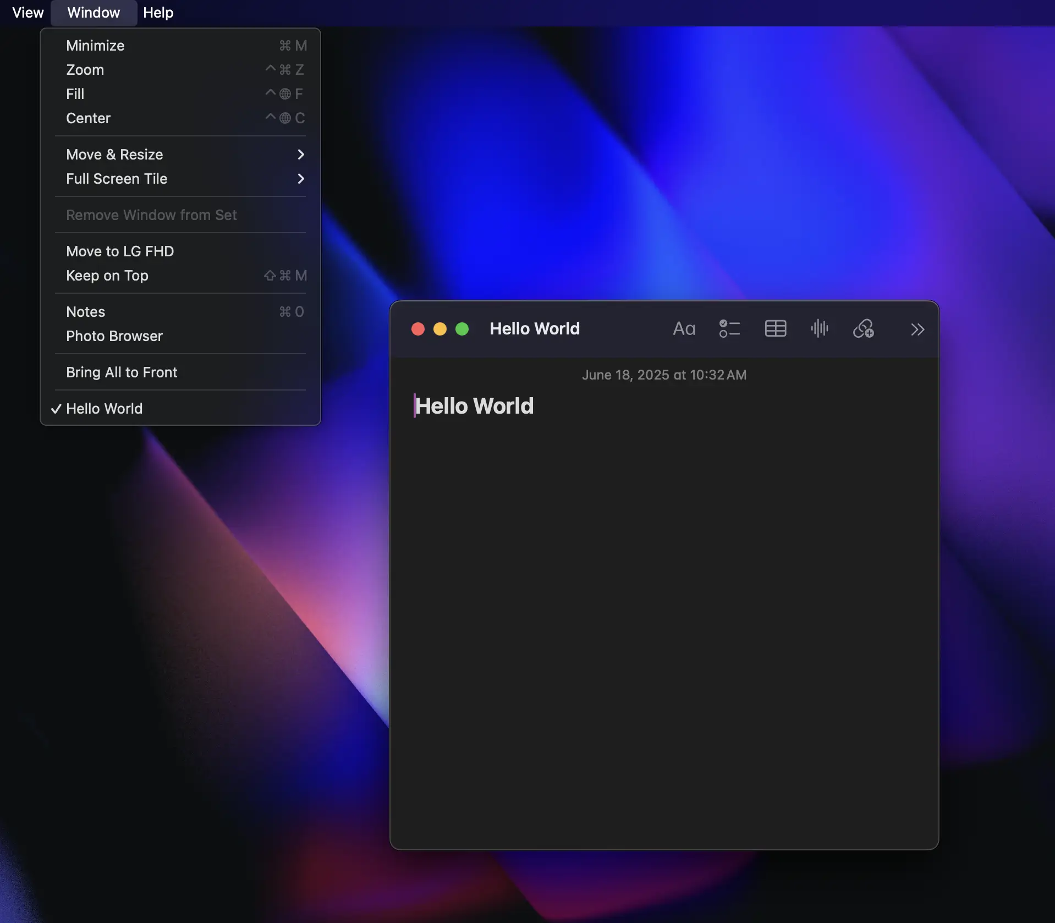Show more toolbar items with double chevron
The image size is (1055, 923).
[917, 329]
